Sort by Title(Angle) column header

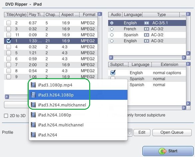point(16,15)
